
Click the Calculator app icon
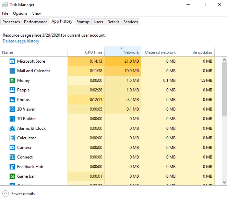pos(12,138)
